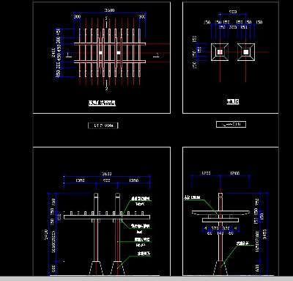The image size is (293, 281).
Task: Click section mark 1 left of the plan
Action: [68, 55]
